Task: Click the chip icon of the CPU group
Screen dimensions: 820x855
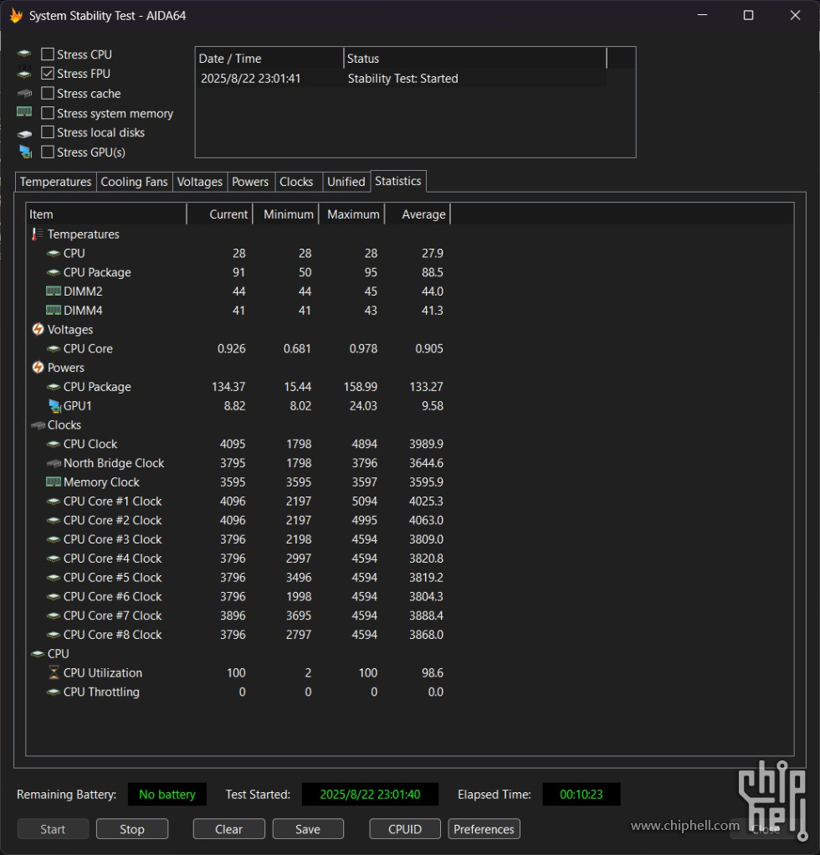Action: coord(38,653)
